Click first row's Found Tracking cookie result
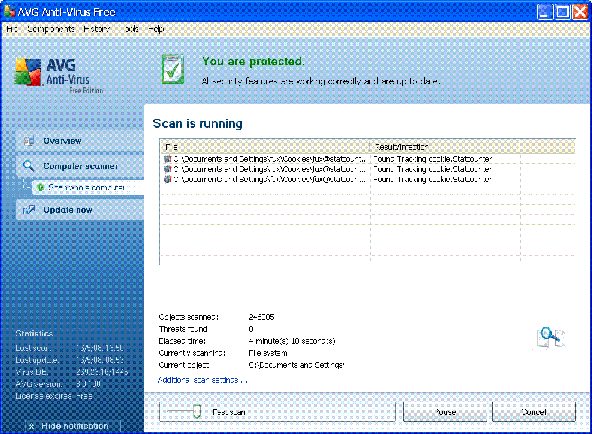592x434 pixels. click(433, 159)
